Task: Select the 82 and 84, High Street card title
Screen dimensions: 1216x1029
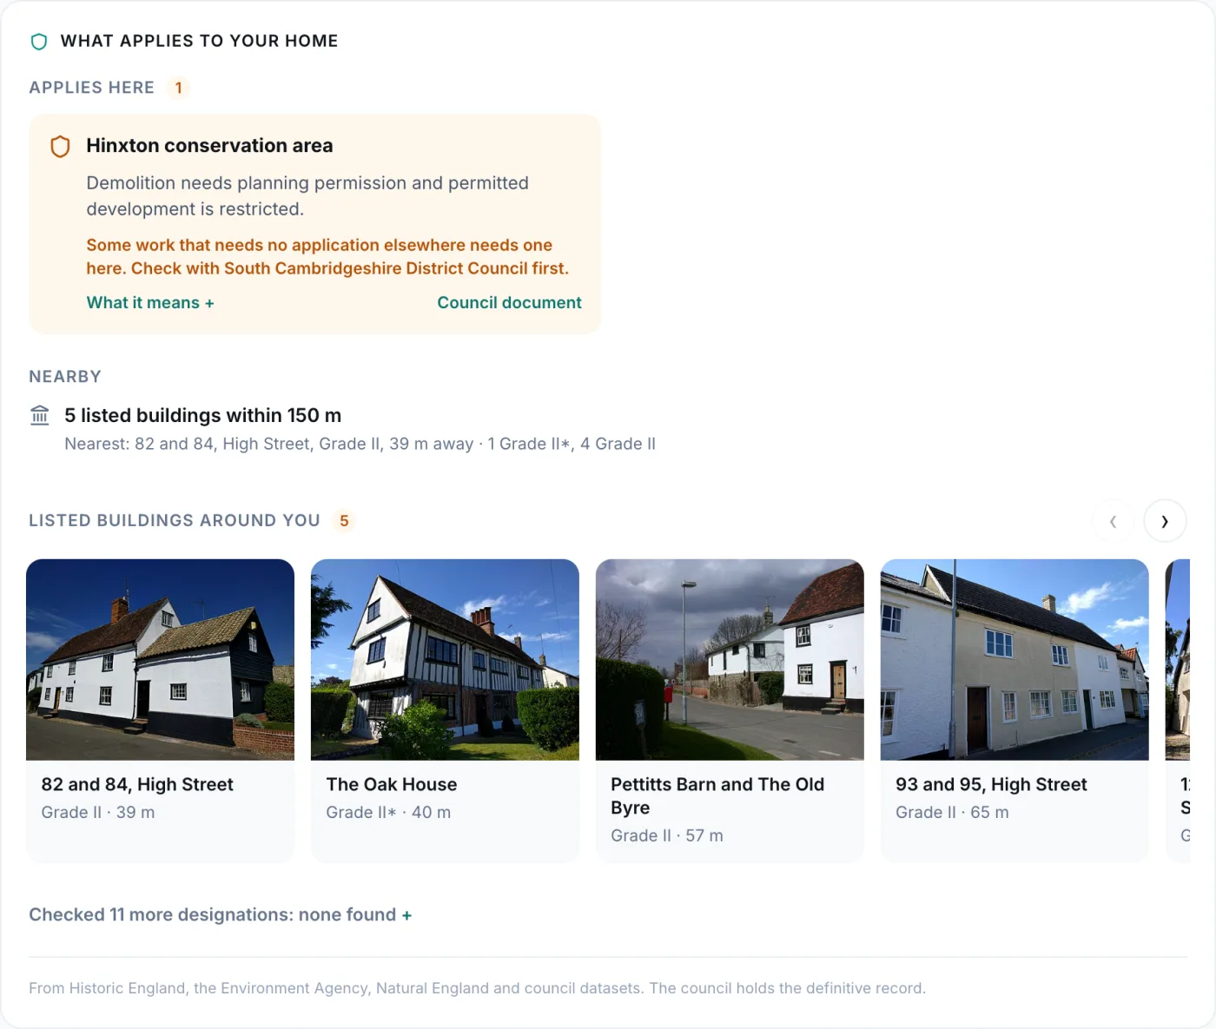Action: (x=137, y=784)
